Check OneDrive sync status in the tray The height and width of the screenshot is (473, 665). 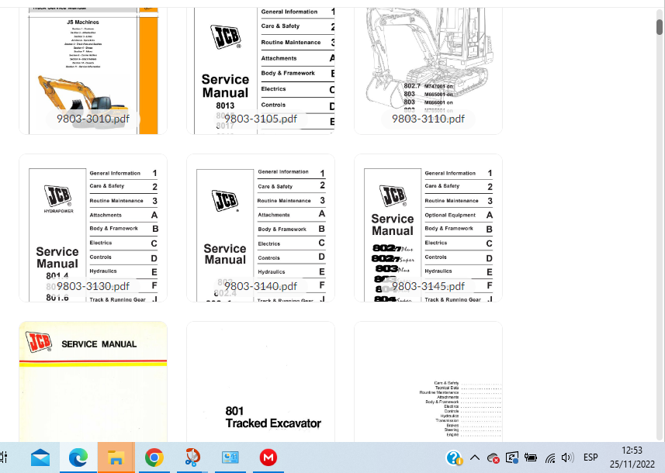click(x=494, y=457)
